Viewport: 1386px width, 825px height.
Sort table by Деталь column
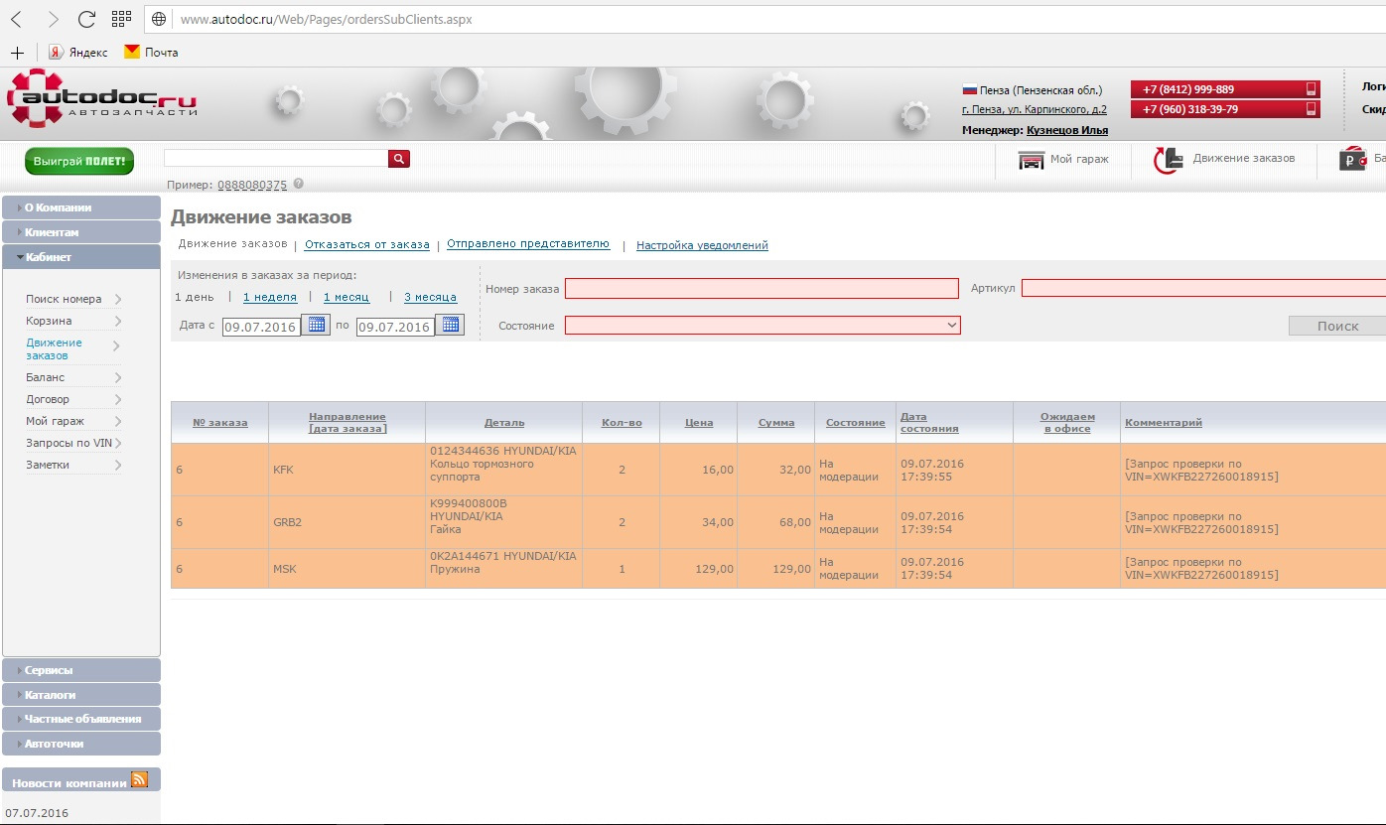pos(504,423)
